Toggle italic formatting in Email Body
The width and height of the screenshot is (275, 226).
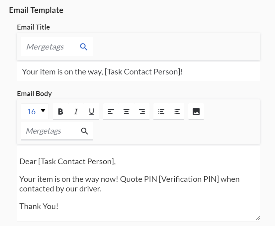point(76,112)
